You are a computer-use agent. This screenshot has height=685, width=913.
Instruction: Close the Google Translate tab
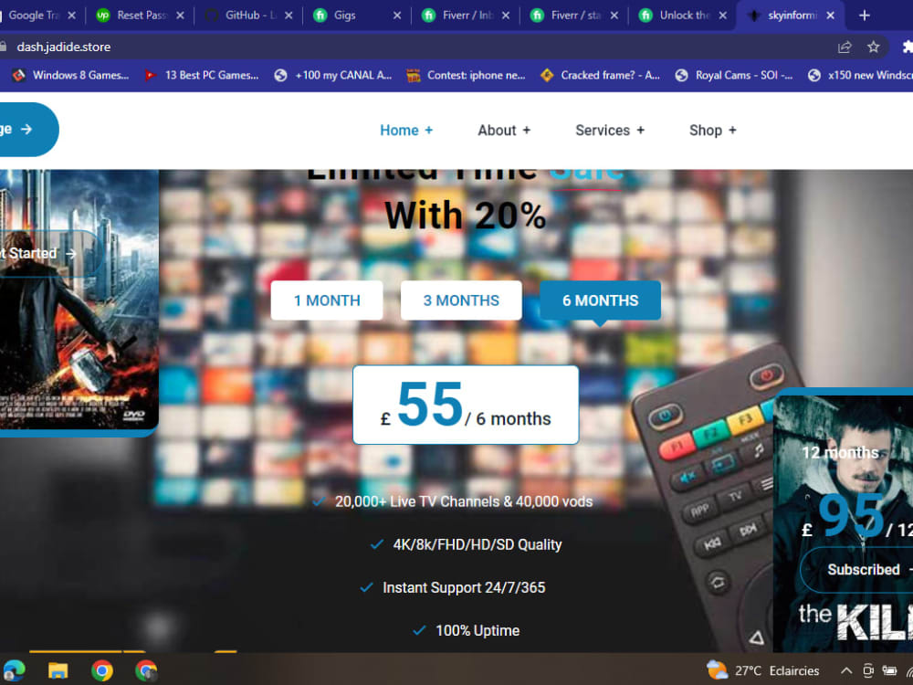(71, 16)
